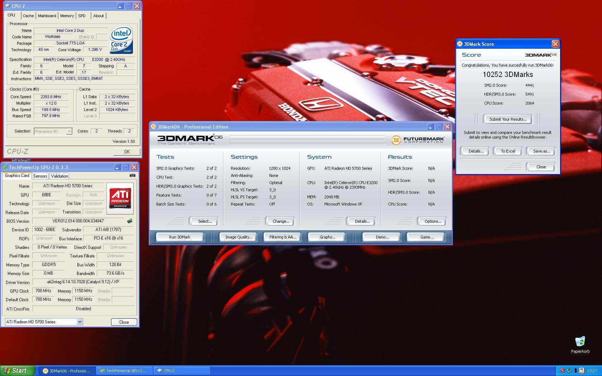Image resolution: width=602 pixels, height=376 pixels.
Task: Click the Close button in GPU-Z
Action: click(x=124, y=322)
